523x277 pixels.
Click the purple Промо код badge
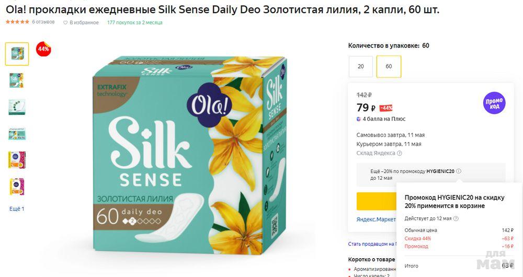(x=494, y=102)
